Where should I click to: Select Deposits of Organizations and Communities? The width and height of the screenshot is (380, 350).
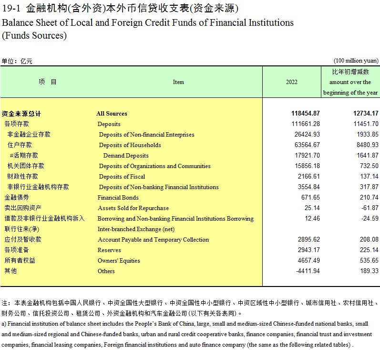point(154,166)
